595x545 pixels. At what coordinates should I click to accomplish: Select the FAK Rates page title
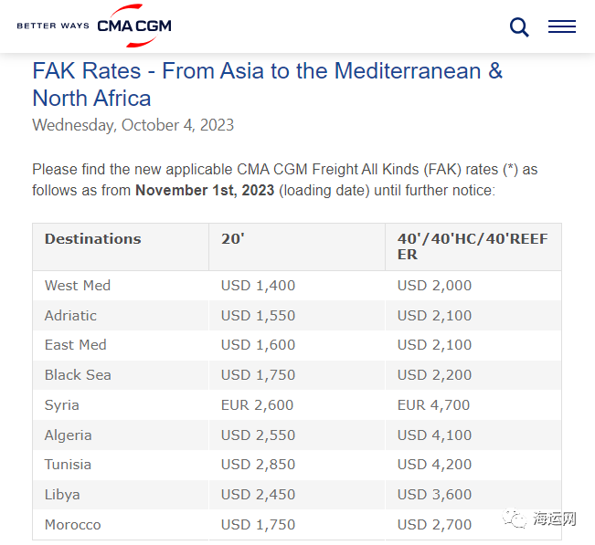(x=268, y=84)
